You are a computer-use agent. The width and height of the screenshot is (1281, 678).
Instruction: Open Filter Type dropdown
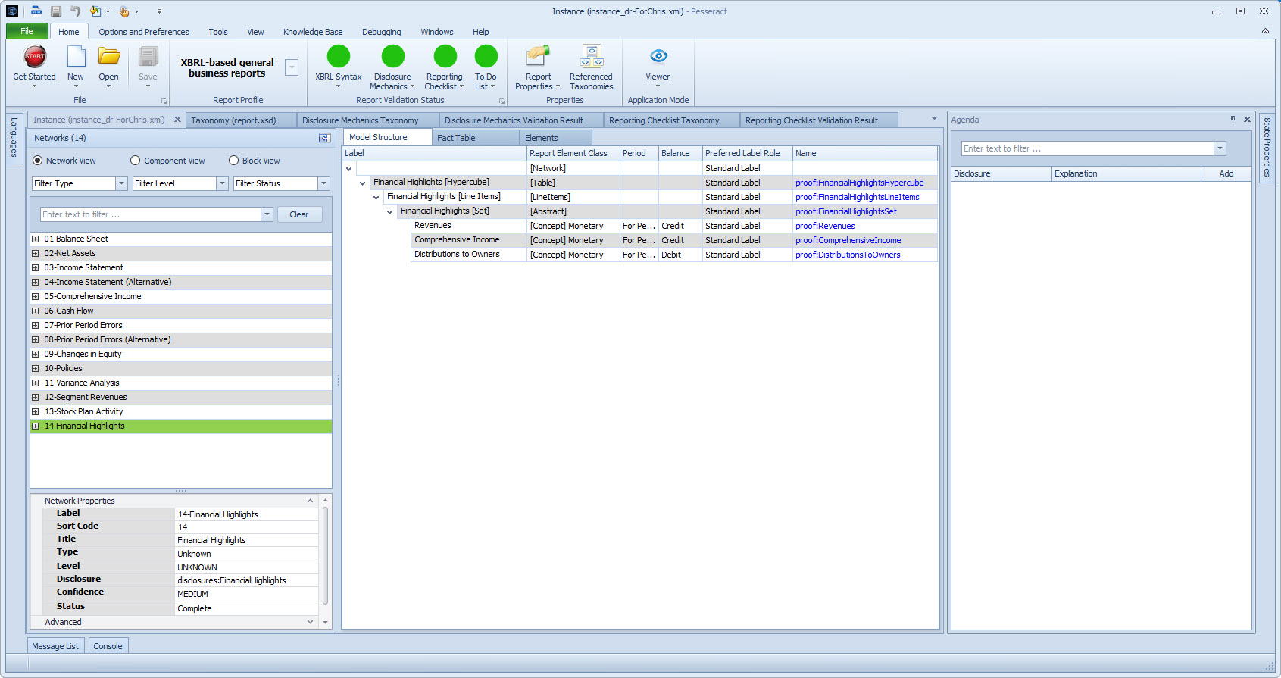pos(121,183)
